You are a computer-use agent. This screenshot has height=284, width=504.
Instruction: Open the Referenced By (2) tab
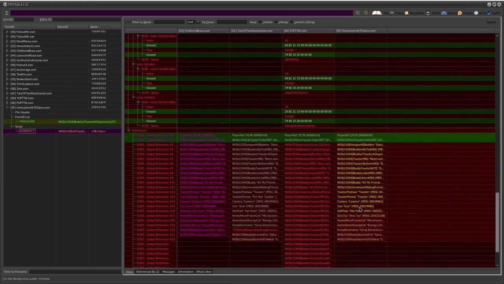pyautogui.click(x=148, y=272)
